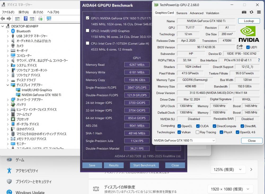Click Forward arrow in Device Manager toolbar

(x=9, y=19)
